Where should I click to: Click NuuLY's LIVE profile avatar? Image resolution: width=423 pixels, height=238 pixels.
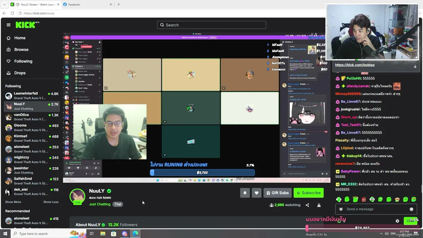tap(77, 197)
